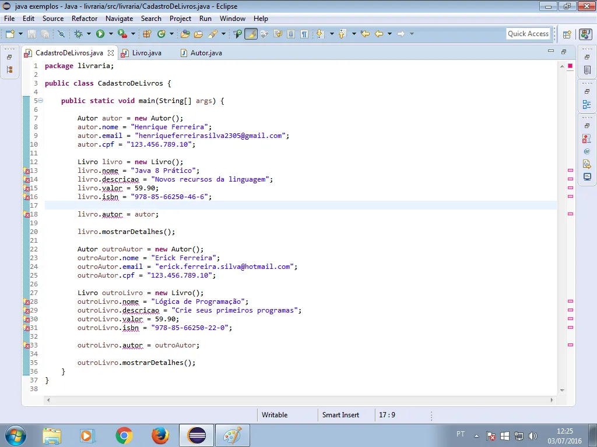The image size is (597, 447).
Task: Open the Refactor menu
Action: pyautogui.click(x=85, y=19)
